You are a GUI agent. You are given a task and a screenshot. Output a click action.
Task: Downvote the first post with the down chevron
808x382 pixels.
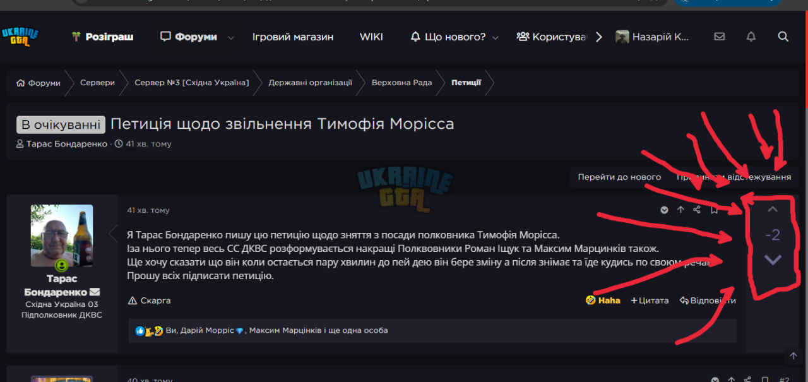[x=773, y=260]
